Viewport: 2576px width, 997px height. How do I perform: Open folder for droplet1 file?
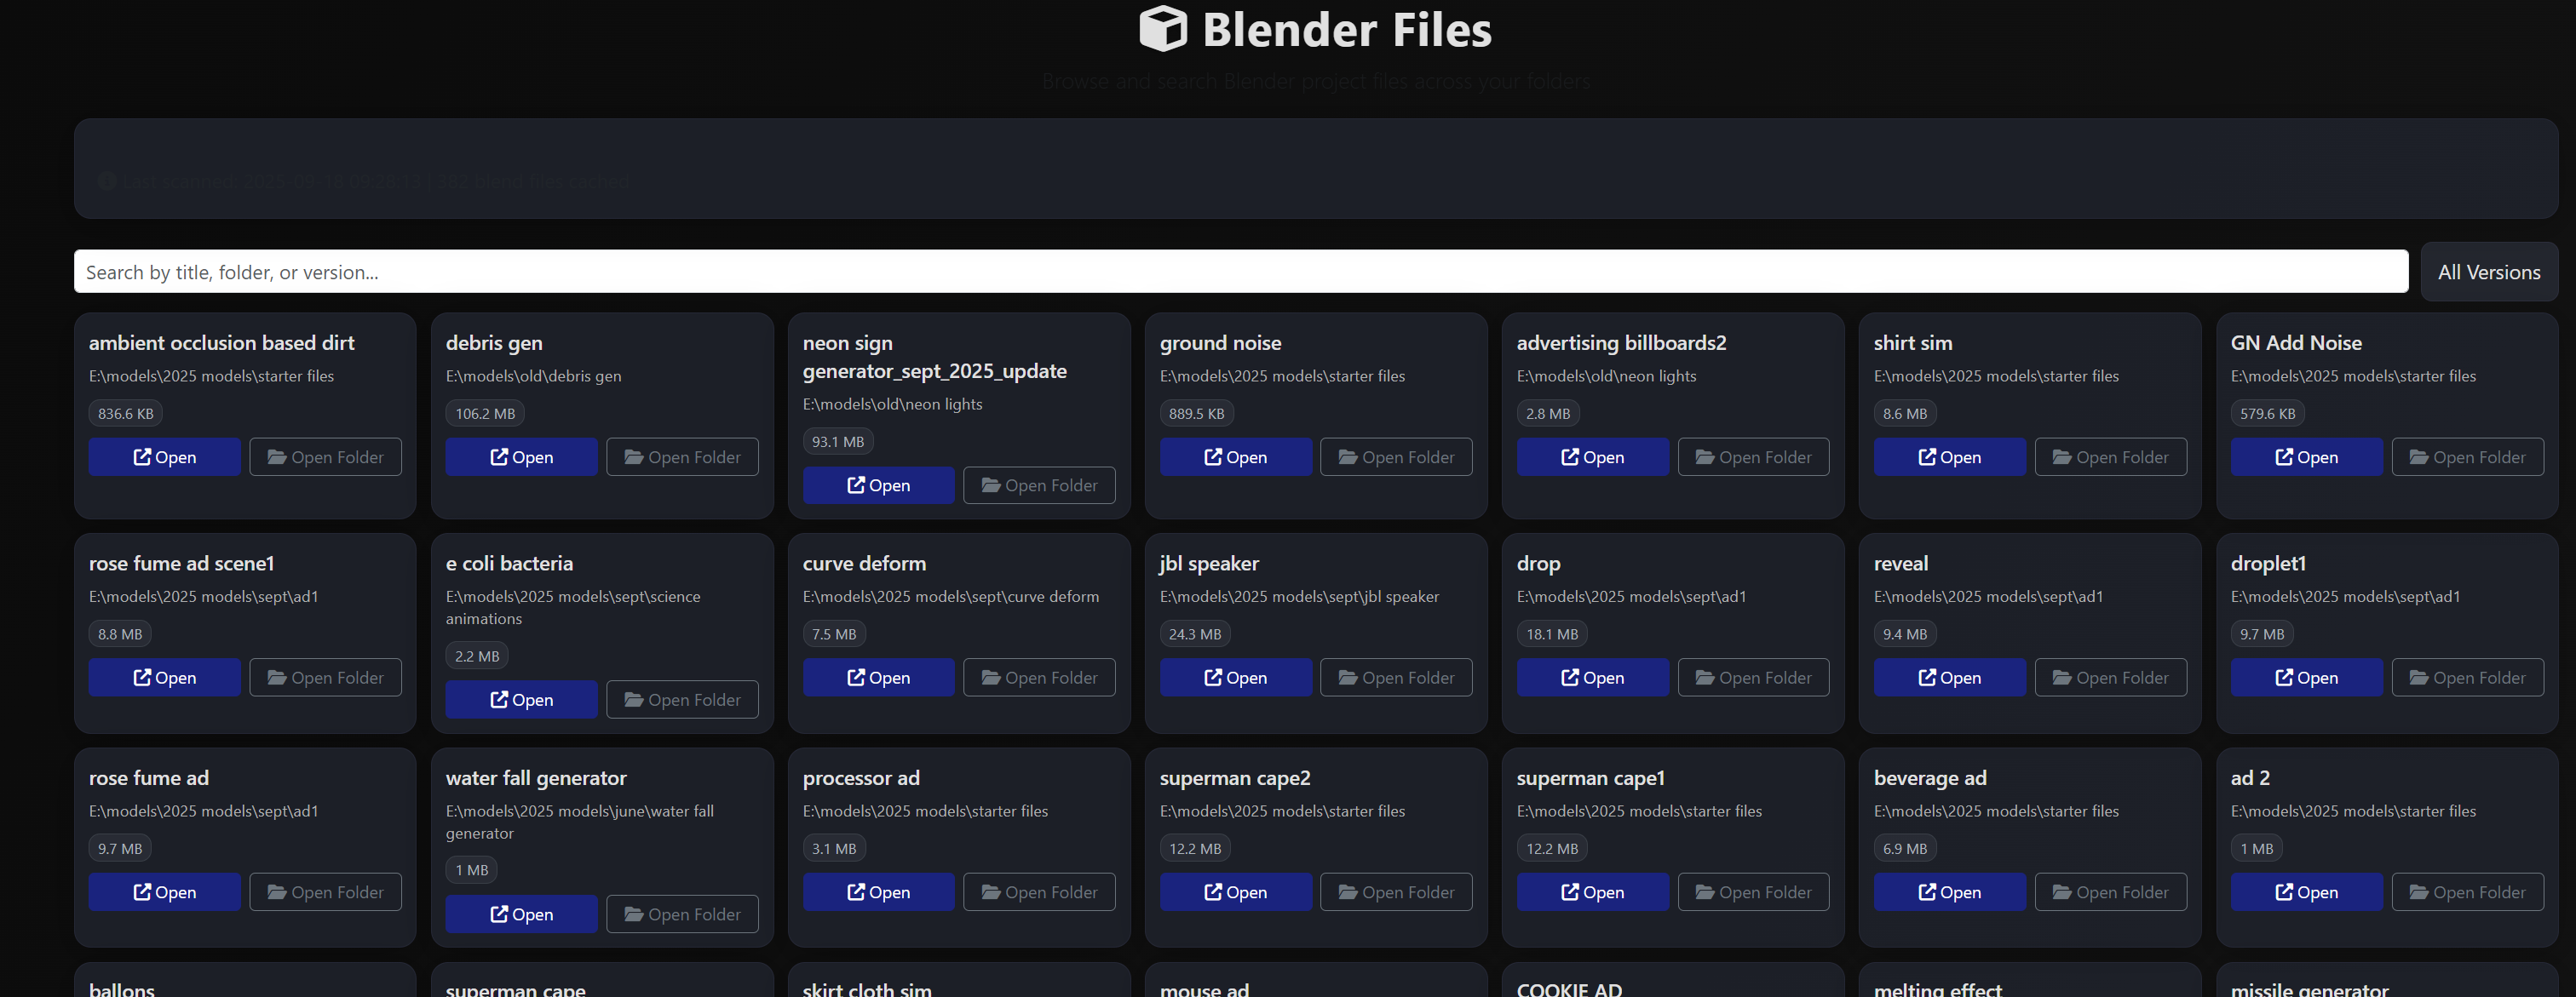click(2467, 678)
